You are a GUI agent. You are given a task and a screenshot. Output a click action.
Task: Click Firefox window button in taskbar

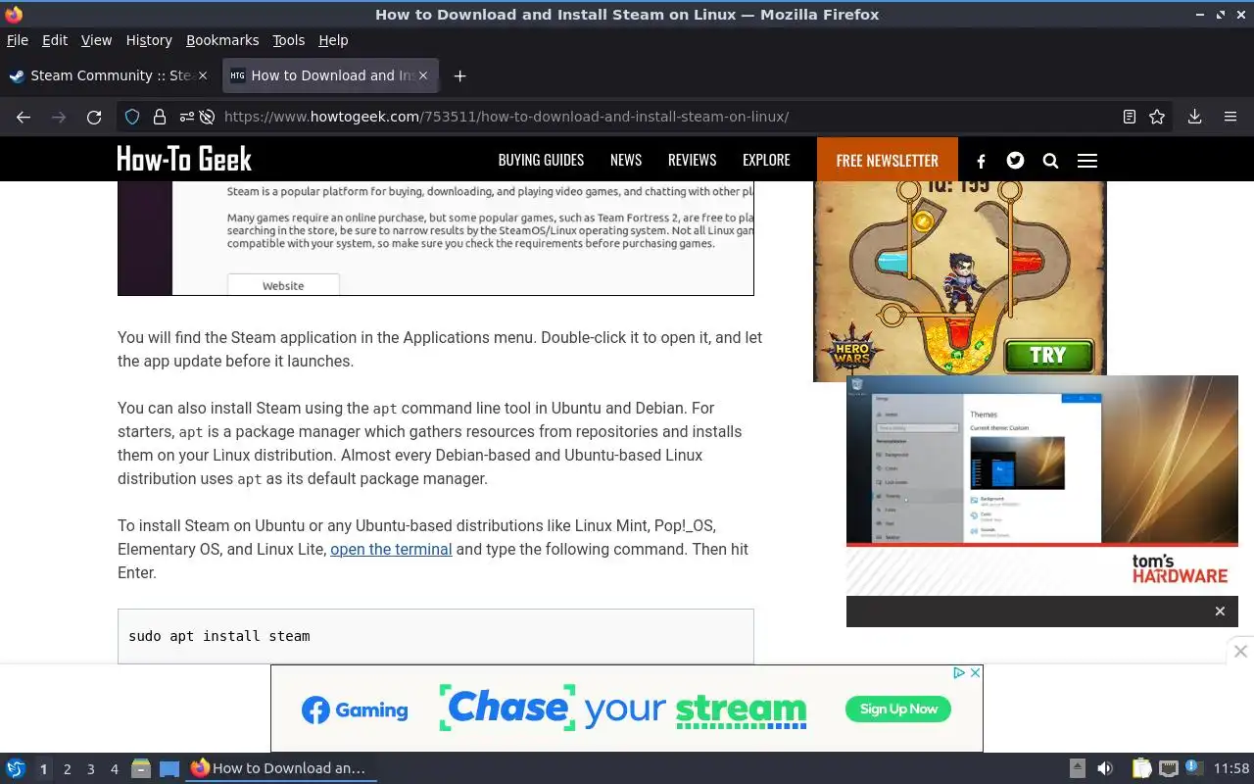tap(282, 768)
